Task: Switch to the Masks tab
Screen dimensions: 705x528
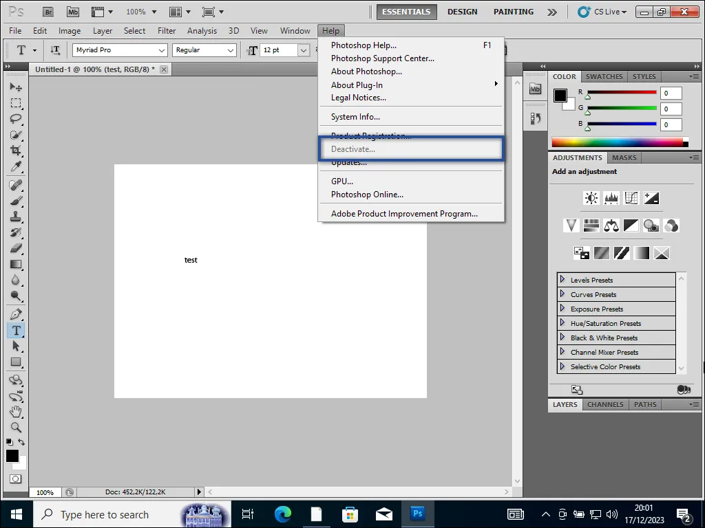Action: click(624, 158)
